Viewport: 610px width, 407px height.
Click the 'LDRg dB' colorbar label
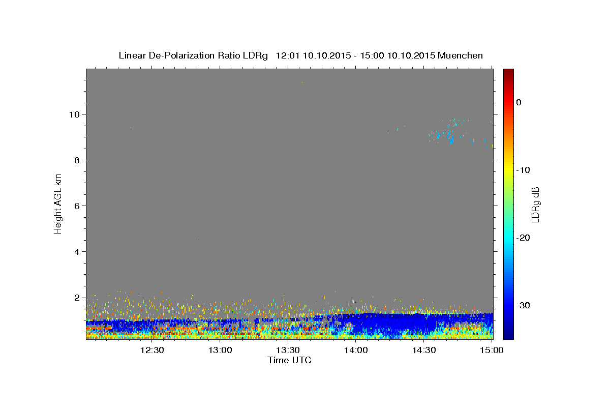click(x=535, y=204)
